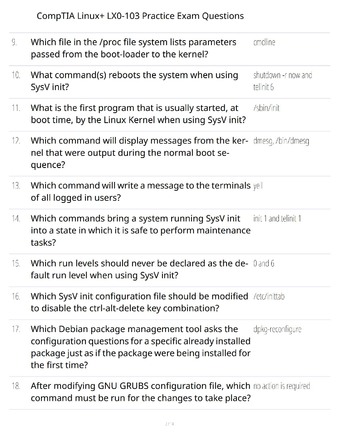Click the 'cmdline' answer text
This screenshot has height=439, width=339.
pyautogui.click(x=264, y=42)
